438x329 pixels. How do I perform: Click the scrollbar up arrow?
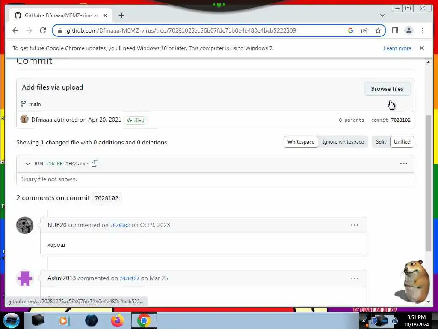[428, 62]
